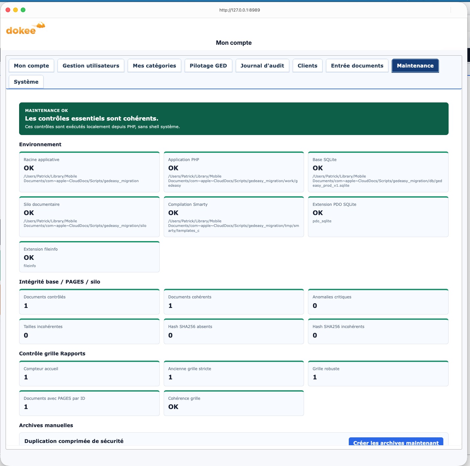Click the Hash SHA256 absents label
The width and height of the screenshot is (470, 466).
[x=190, y=326]
